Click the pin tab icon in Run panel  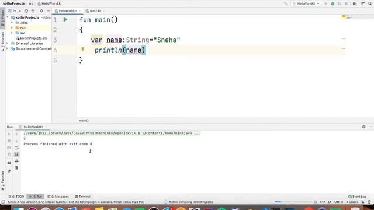[9, 171]
